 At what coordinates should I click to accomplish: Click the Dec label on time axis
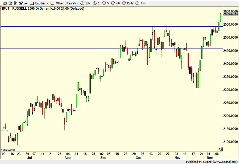point(209,157)
